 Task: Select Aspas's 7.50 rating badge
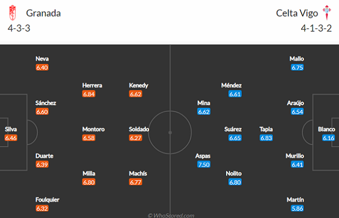[203, 164]
